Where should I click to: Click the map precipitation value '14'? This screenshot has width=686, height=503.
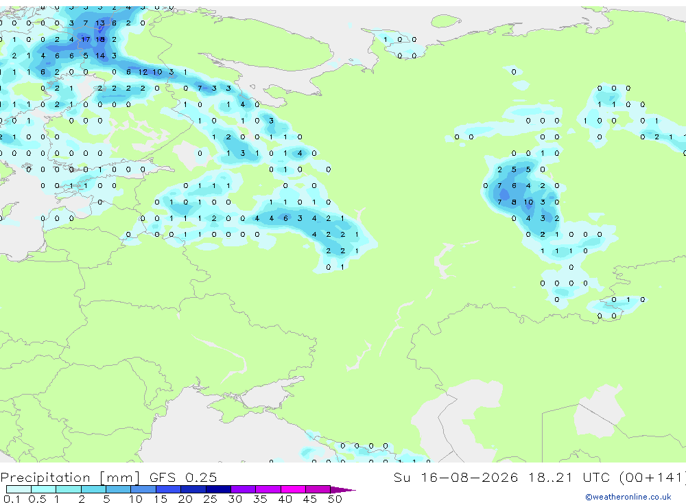100,56
